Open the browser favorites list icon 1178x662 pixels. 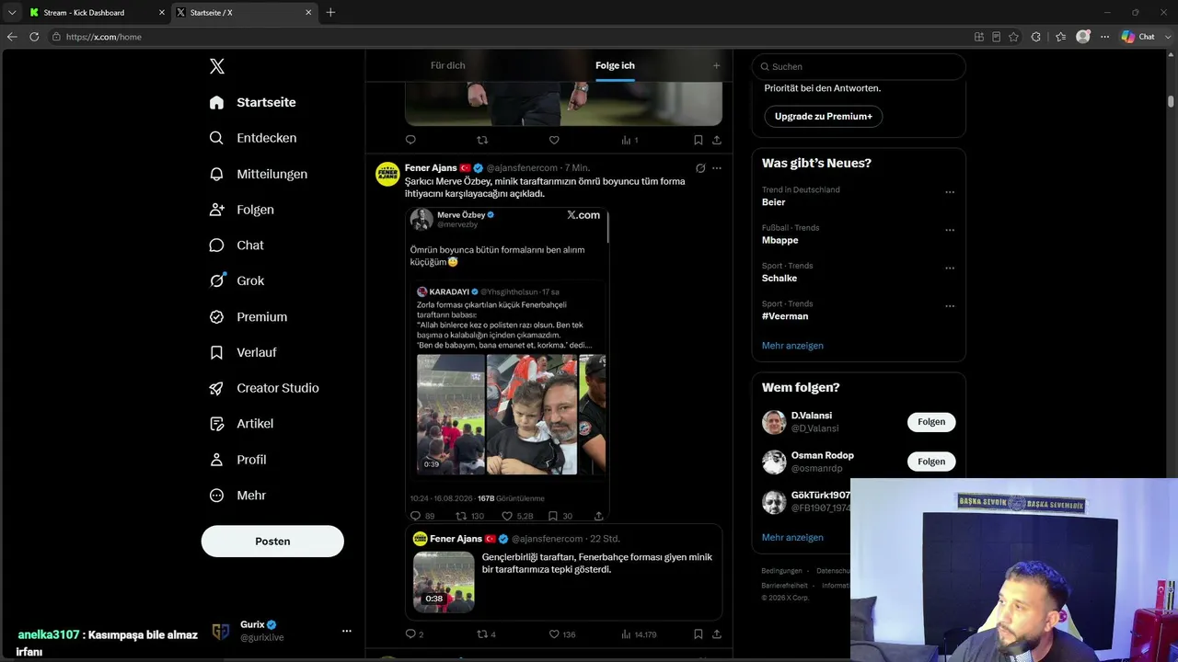tap(1060, 37)
